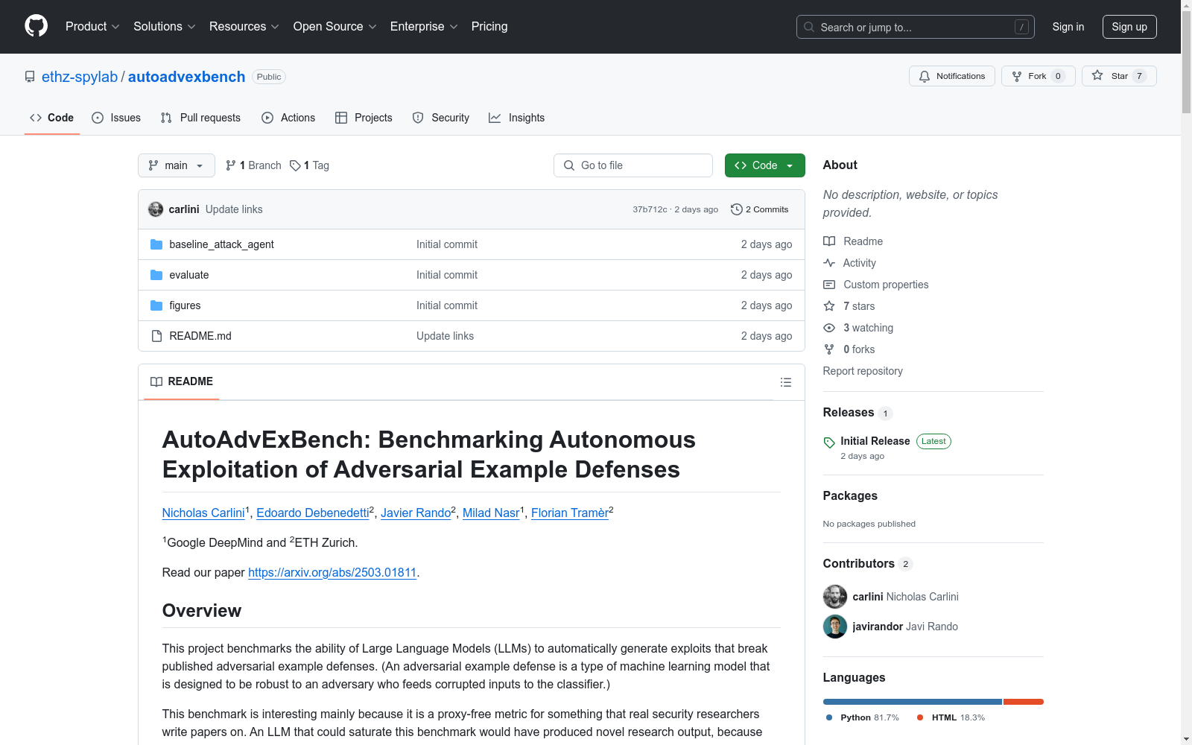Viewport: 1192px width, 745px height.
Task: Click the file icon next to README.md
Action: click(x=156, y=336)
